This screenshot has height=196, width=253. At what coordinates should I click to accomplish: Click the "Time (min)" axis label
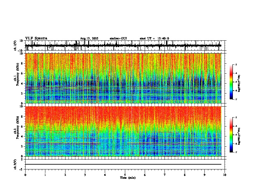[128, 178]
